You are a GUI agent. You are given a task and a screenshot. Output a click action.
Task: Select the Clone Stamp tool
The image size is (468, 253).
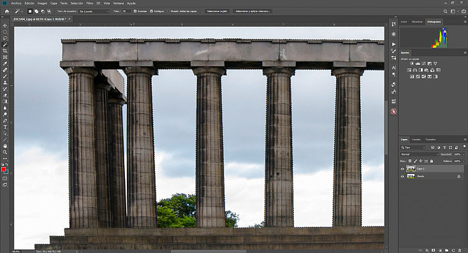coord(5,83)
